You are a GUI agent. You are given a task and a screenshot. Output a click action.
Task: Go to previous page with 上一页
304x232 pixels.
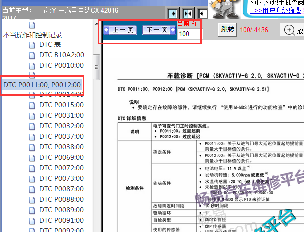[120, 30]
